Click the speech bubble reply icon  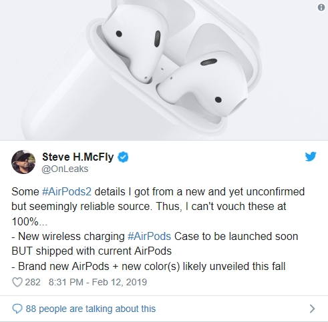(x=17, y=309)
